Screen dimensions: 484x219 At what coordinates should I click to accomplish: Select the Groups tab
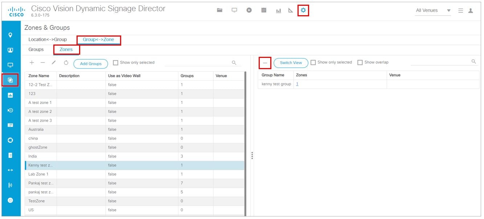(36, 50)
